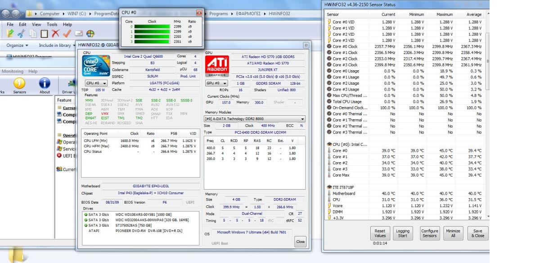
Task: Open the Organize dropdown in Explorer
Action: pyautogui.click(x=17, y=45)
